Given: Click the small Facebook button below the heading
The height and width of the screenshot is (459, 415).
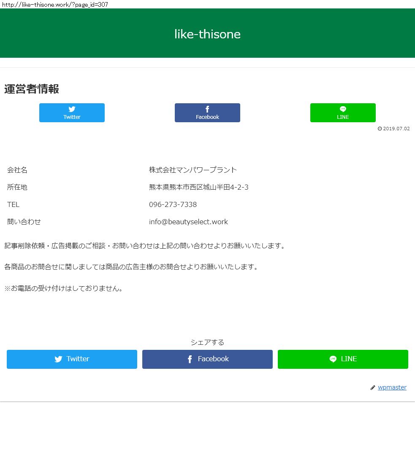Looking at the screenshot, I should click(207, 113).
